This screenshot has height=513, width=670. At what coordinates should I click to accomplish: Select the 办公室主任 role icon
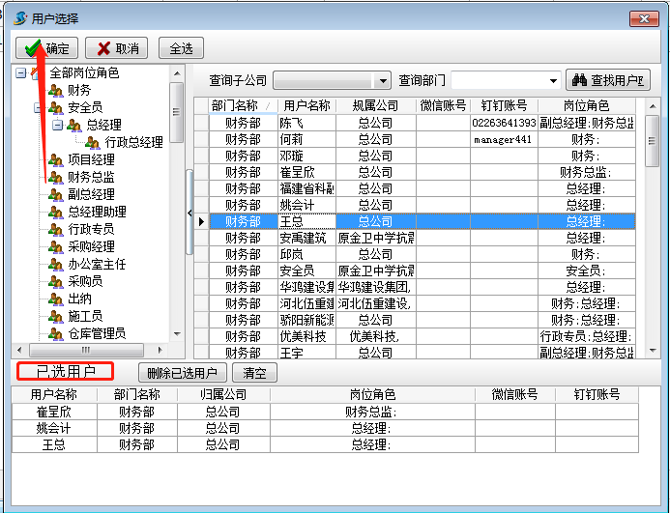coord(56,264)
